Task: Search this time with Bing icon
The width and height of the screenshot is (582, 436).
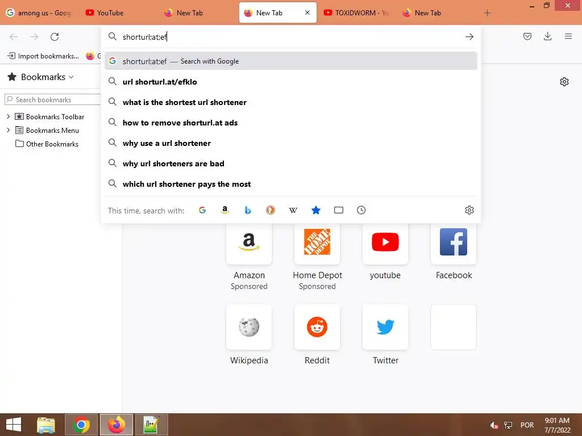Action: pos(248,210)
